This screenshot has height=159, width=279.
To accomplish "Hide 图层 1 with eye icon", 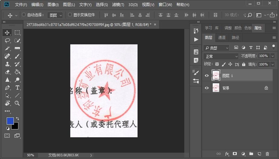I will (x=207, y=75).
